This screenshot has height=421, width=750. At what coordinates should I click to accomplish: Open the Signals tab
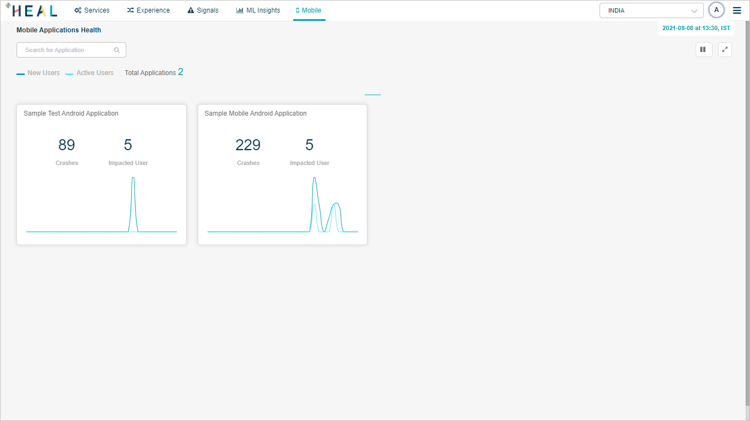(203, 10)
